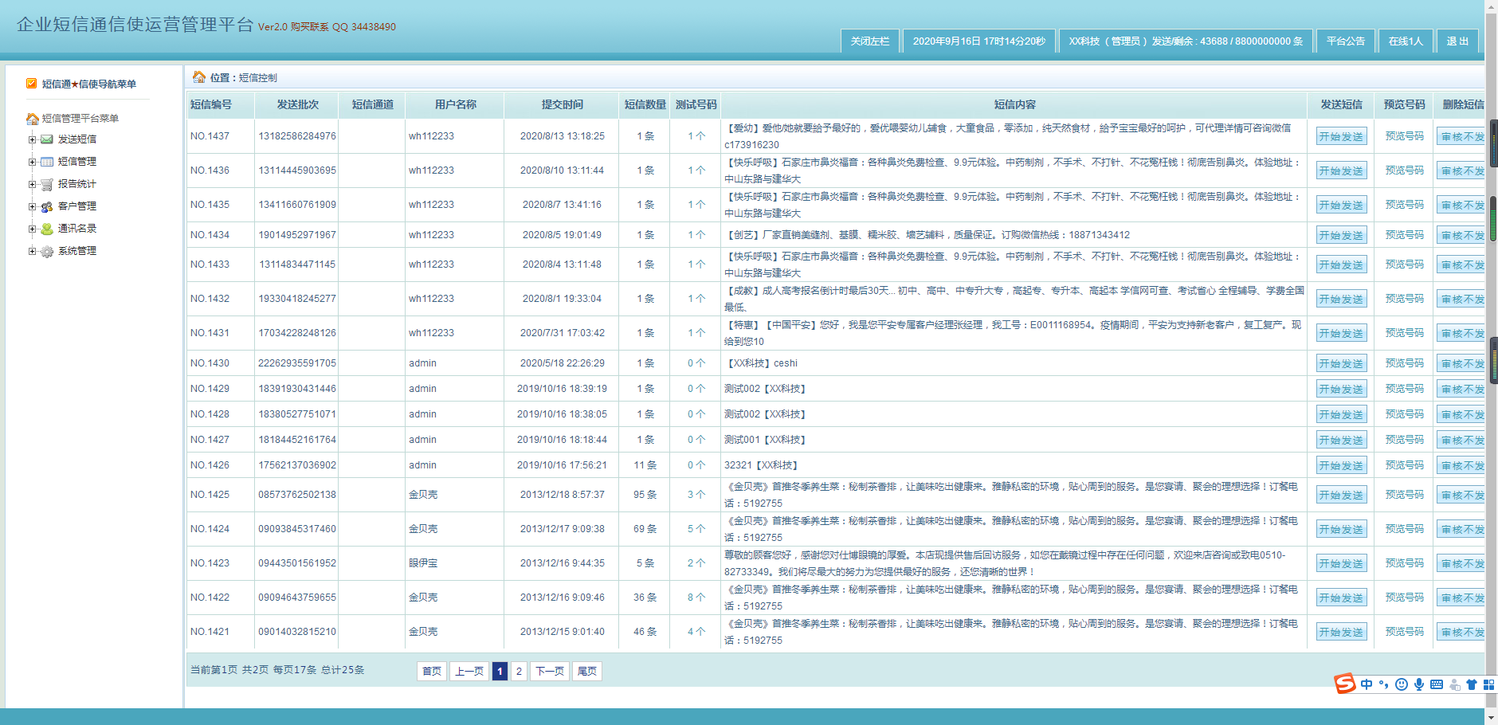The width and height of the screenshot is (1498, 725).
Task: Click 开始发送 for message NO.1437
Action: (1341, 136)
